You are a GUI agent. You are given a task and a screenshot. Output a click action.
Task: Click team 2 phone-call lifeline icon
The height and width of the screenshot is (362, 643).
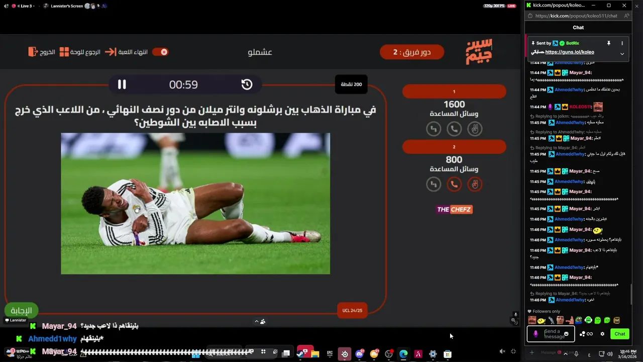(454, 185)
